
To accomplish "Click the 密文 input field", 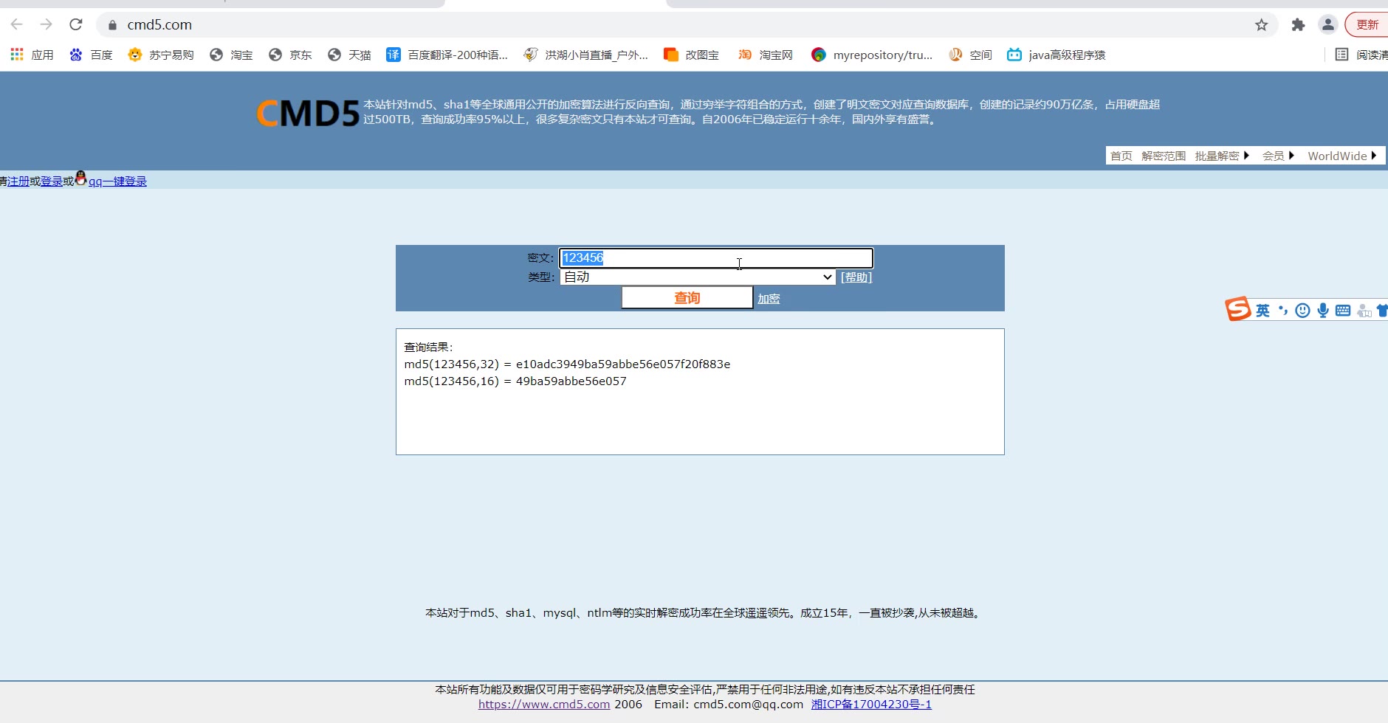I will [x=716, y=257].
